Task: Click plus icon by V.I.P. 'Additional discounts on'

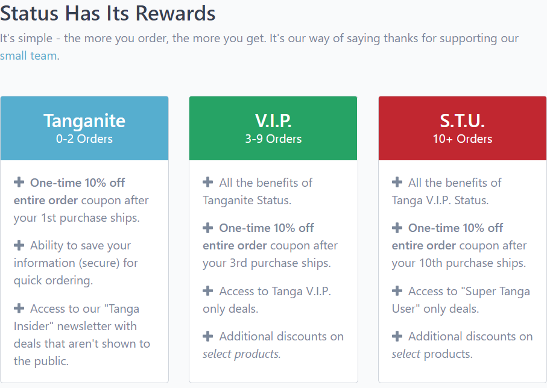Action: pos(208,336)
